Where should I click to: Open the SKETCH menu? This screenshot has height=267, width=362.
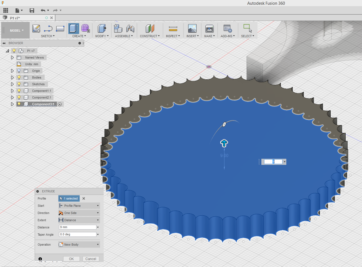click(48, 36)
